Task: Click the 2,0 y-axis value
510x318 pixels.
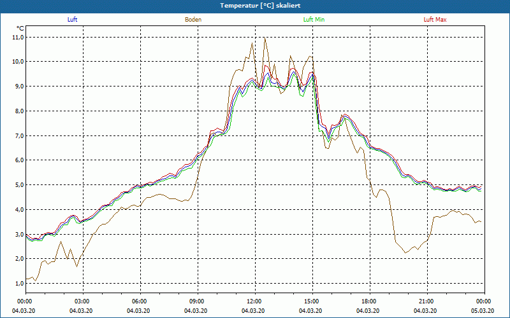Action: [x=20, y=259]
